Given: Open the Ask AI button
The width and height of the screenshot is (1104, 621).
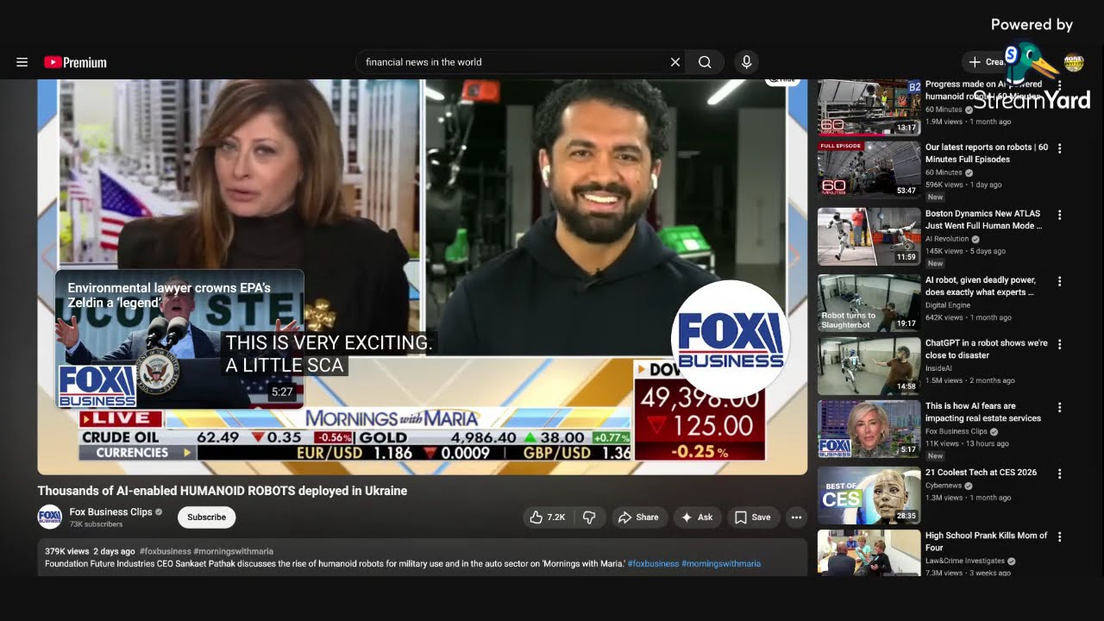Looking at the screenshot, I should point(697,517).
